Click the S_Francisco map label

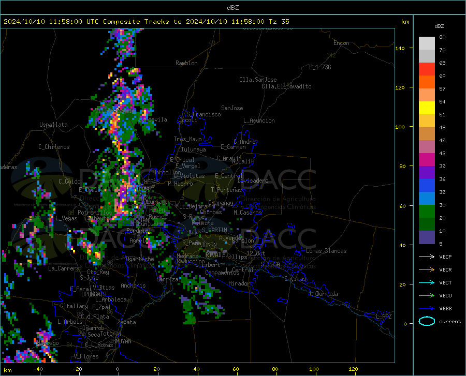tap(203, 114)
